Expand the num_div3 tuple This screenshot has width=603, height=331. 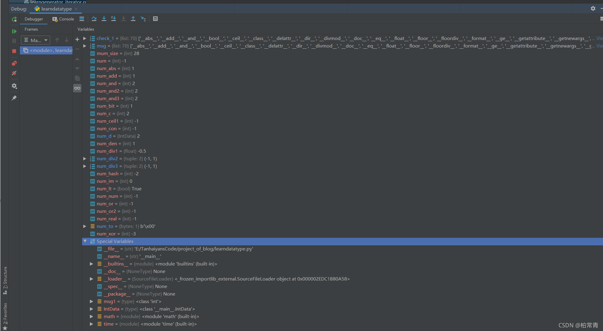tap(85, 166)
